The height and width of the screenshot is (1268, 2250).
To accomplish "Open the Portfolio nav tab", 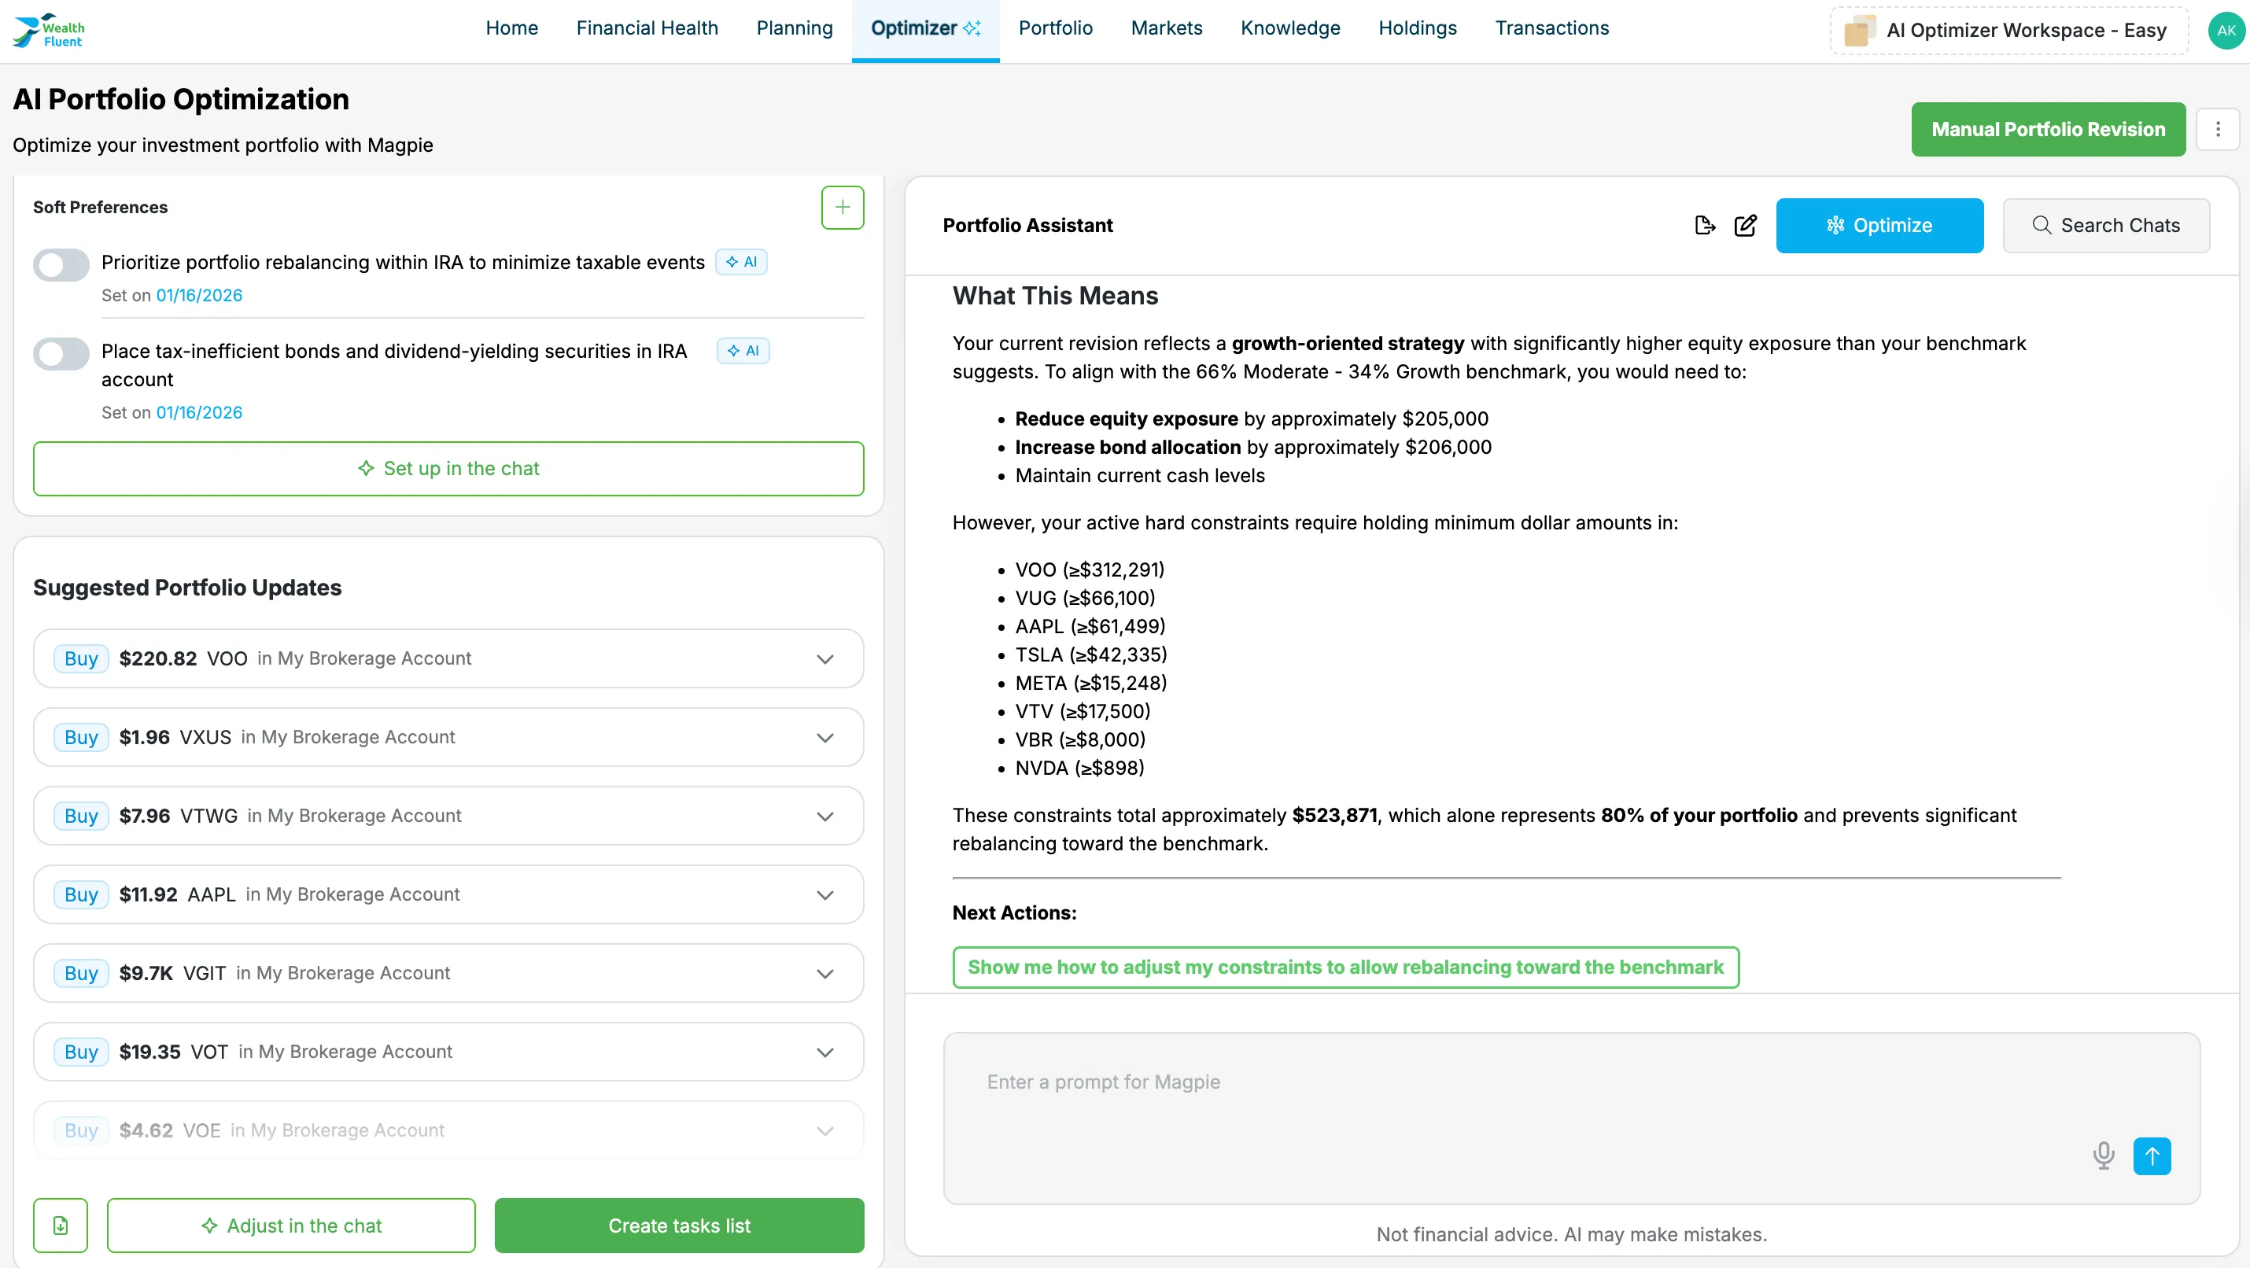I will tap(1055, 28).
